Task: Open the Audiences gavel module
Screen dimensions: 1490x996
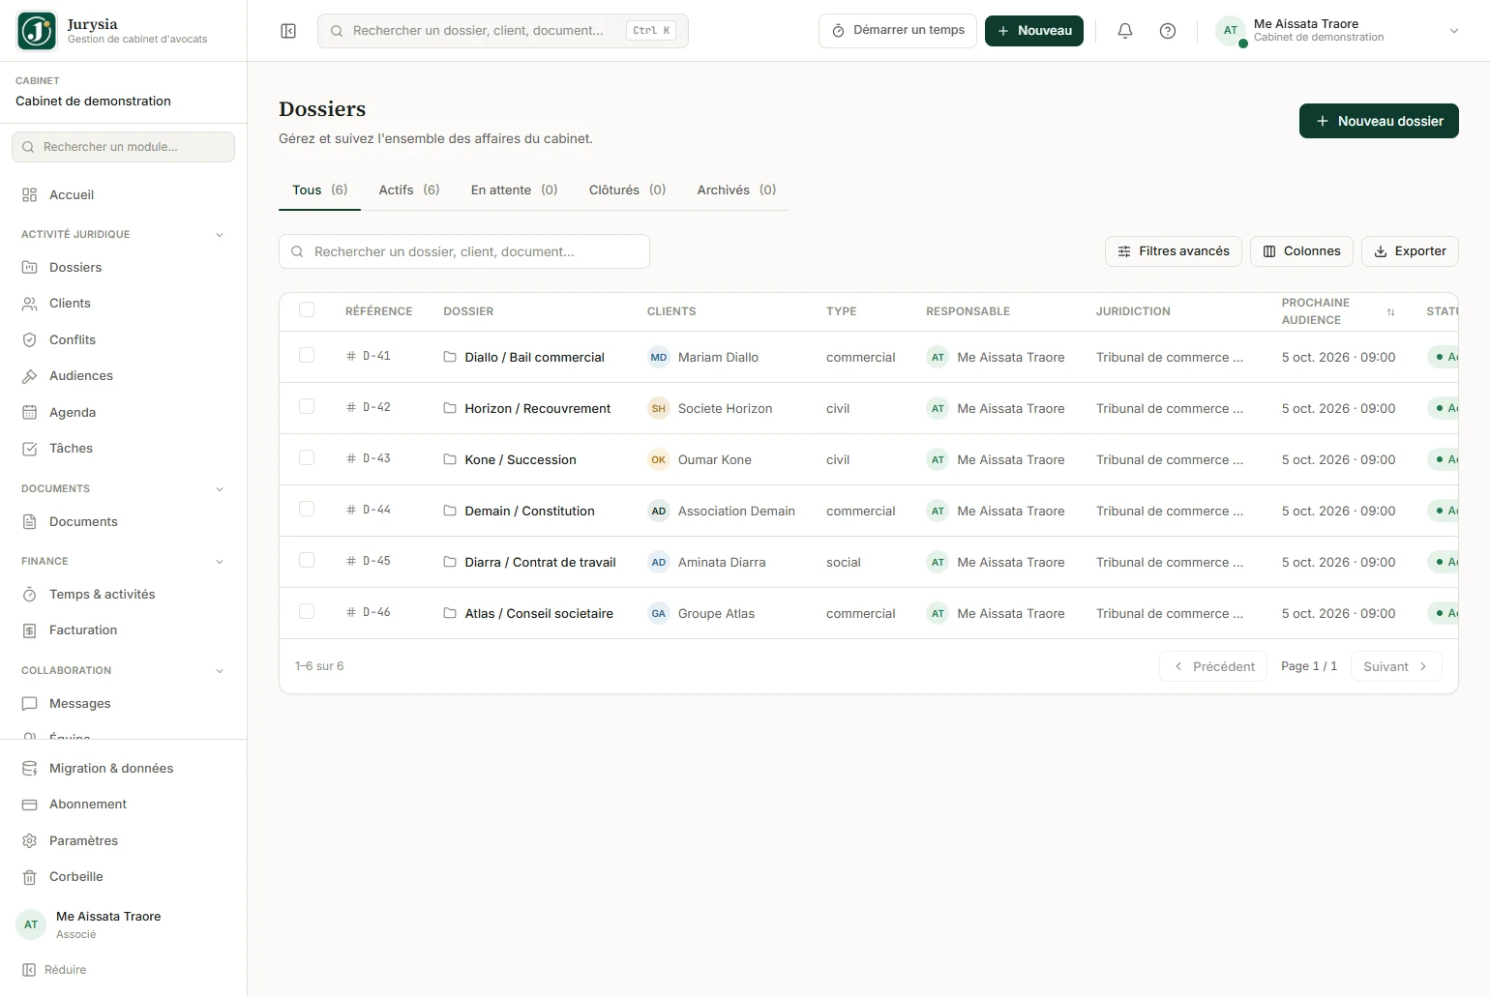Action: tap(123, 376)
